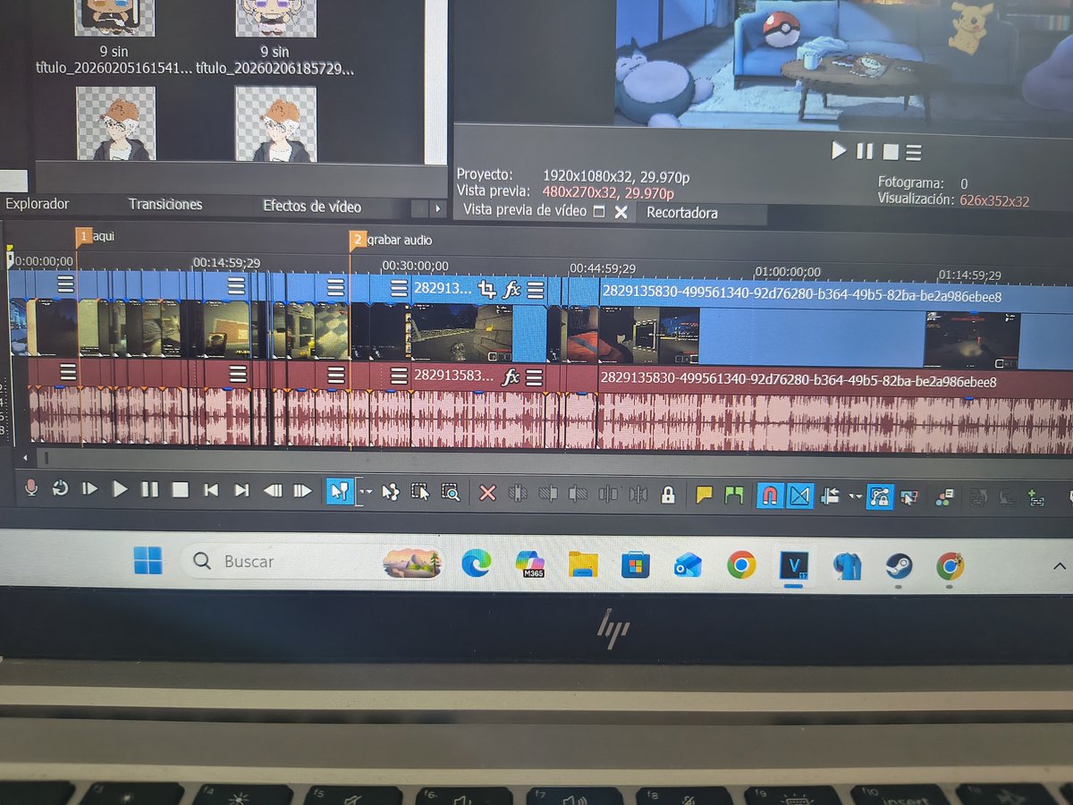Screen dimensions: 1073x805
Task: Select marker 2 'grabar audio'
Action: 358,240
